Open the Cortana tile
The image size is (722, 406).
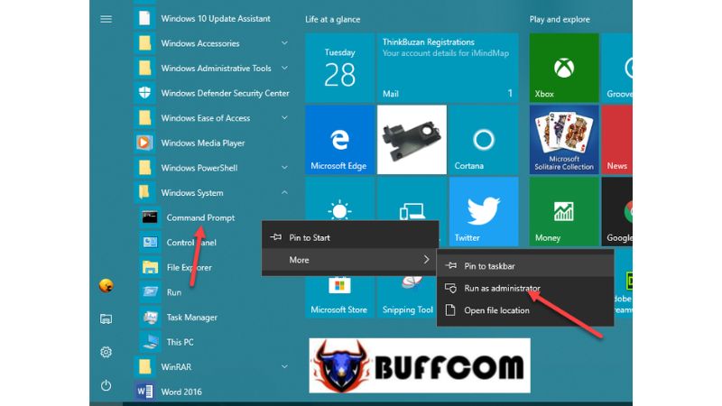point(484,140)
